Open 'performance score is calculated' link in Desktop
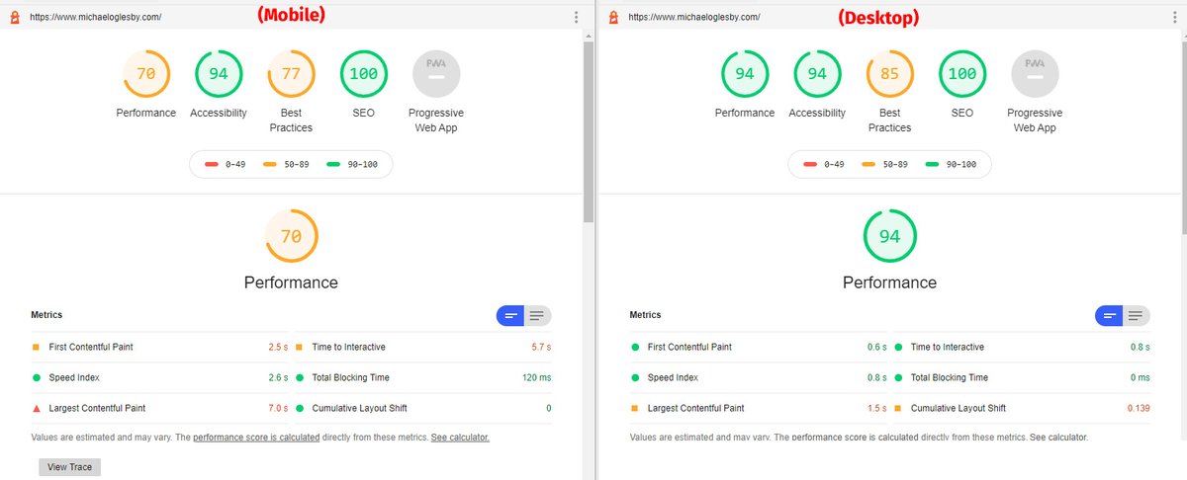This screenshot has height=480, width=1187. (855, 438)
